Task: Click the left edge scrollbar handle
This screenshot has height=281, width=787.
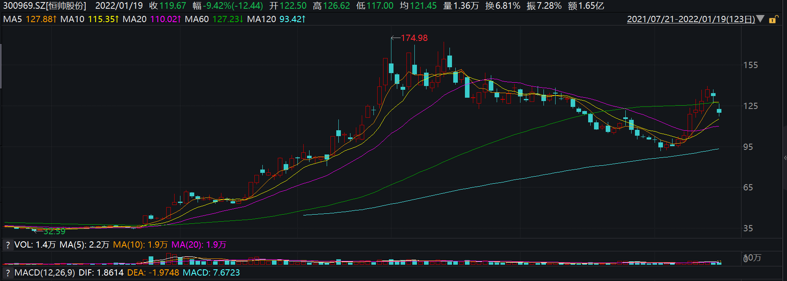Action: (1, 66)
